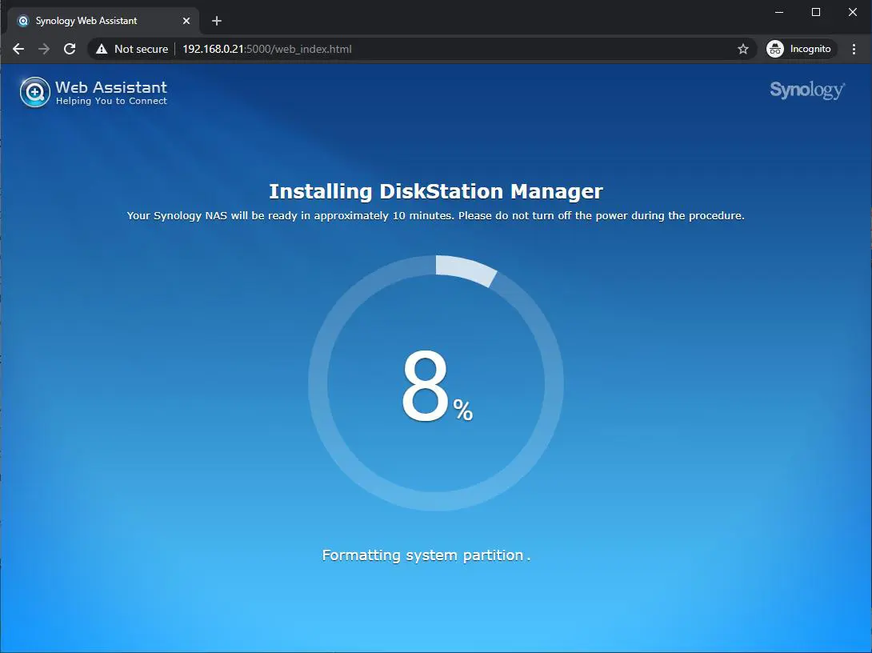This screenshot has height=653, width=872.
Task: Click the Not secure label text
Action: pos(142,49)
